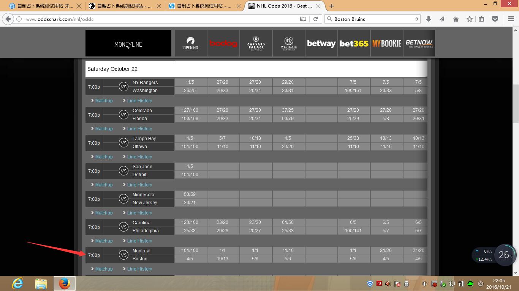Bookmark this page with the star icon
519x291 pixels.
470,19
